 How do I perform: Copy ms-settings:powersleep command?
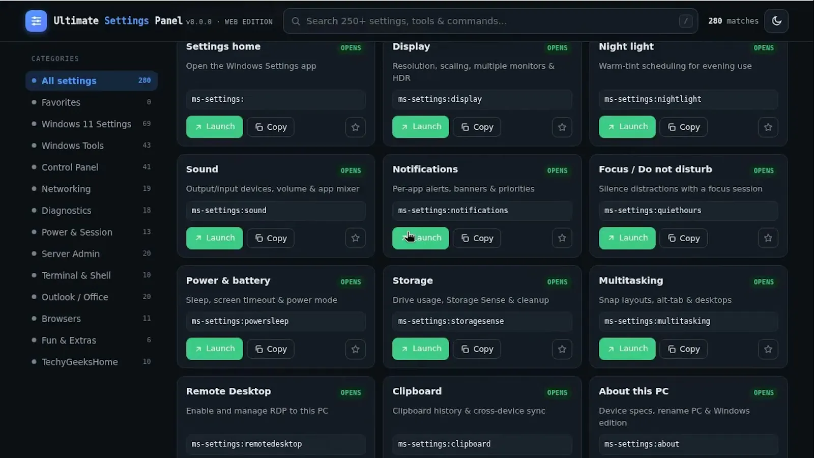point(271,349)
